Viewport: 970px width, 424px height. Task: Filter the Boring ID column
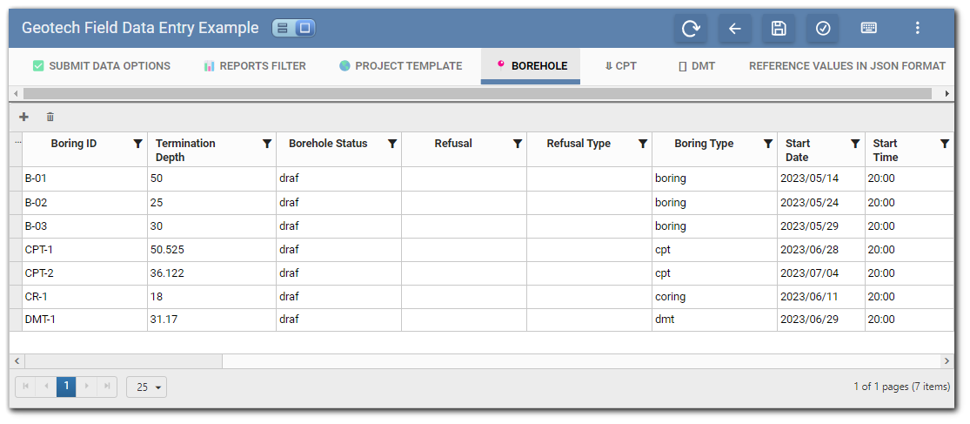pyautogui.click(x=137, y=144)
